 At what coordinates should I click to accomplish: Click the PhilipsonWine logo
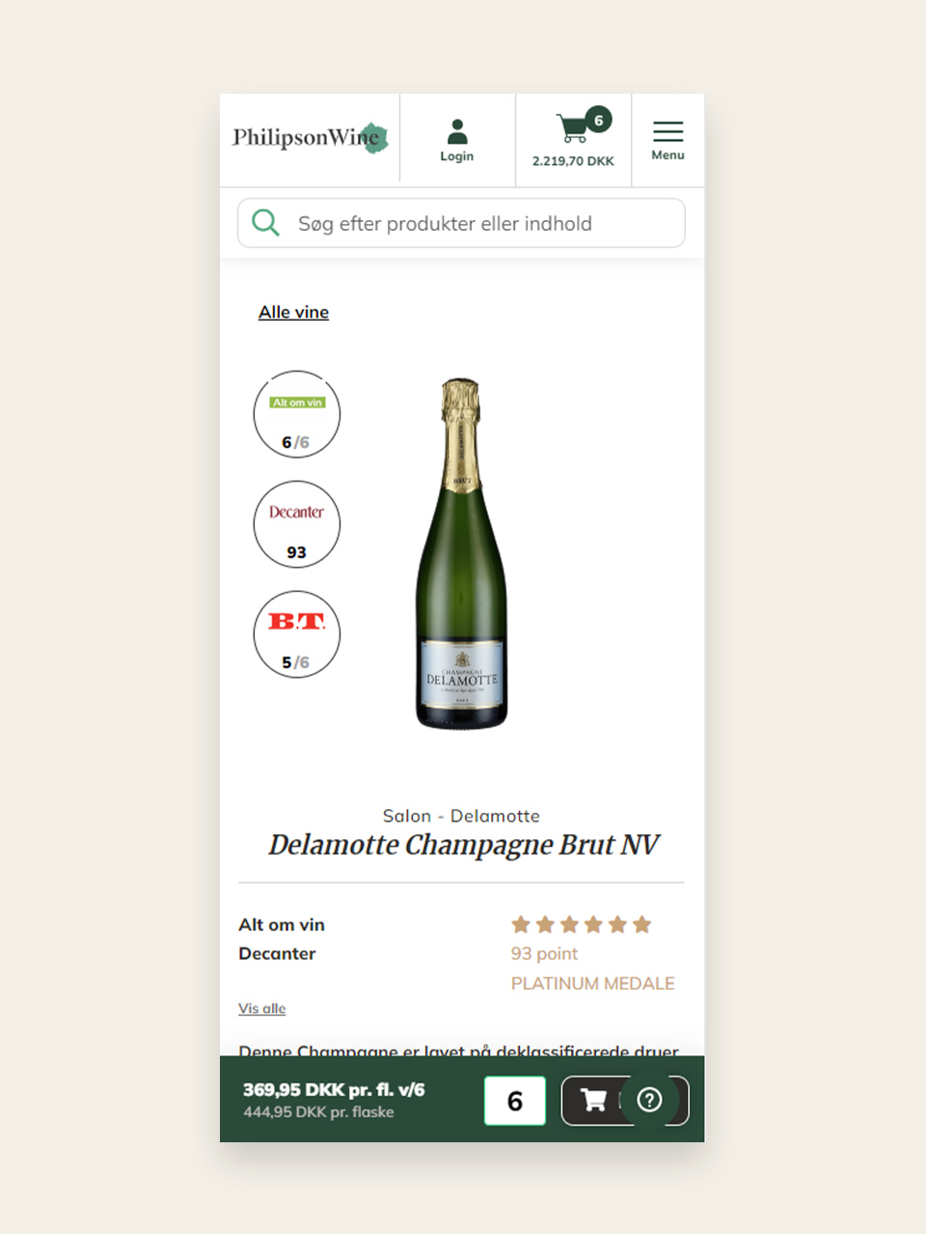click(x=309, y=138)
